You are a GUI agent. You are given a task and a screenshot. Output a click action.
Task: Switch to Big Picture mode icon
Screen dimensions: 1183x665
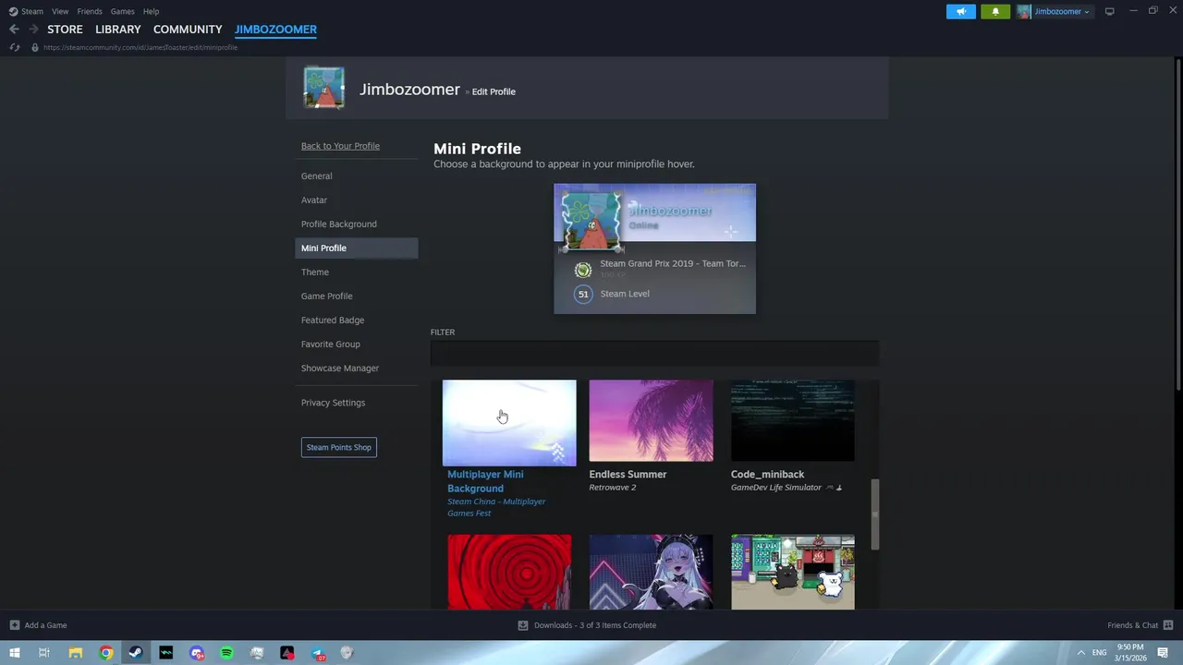pyautogui.click(x=1110, y=11)
